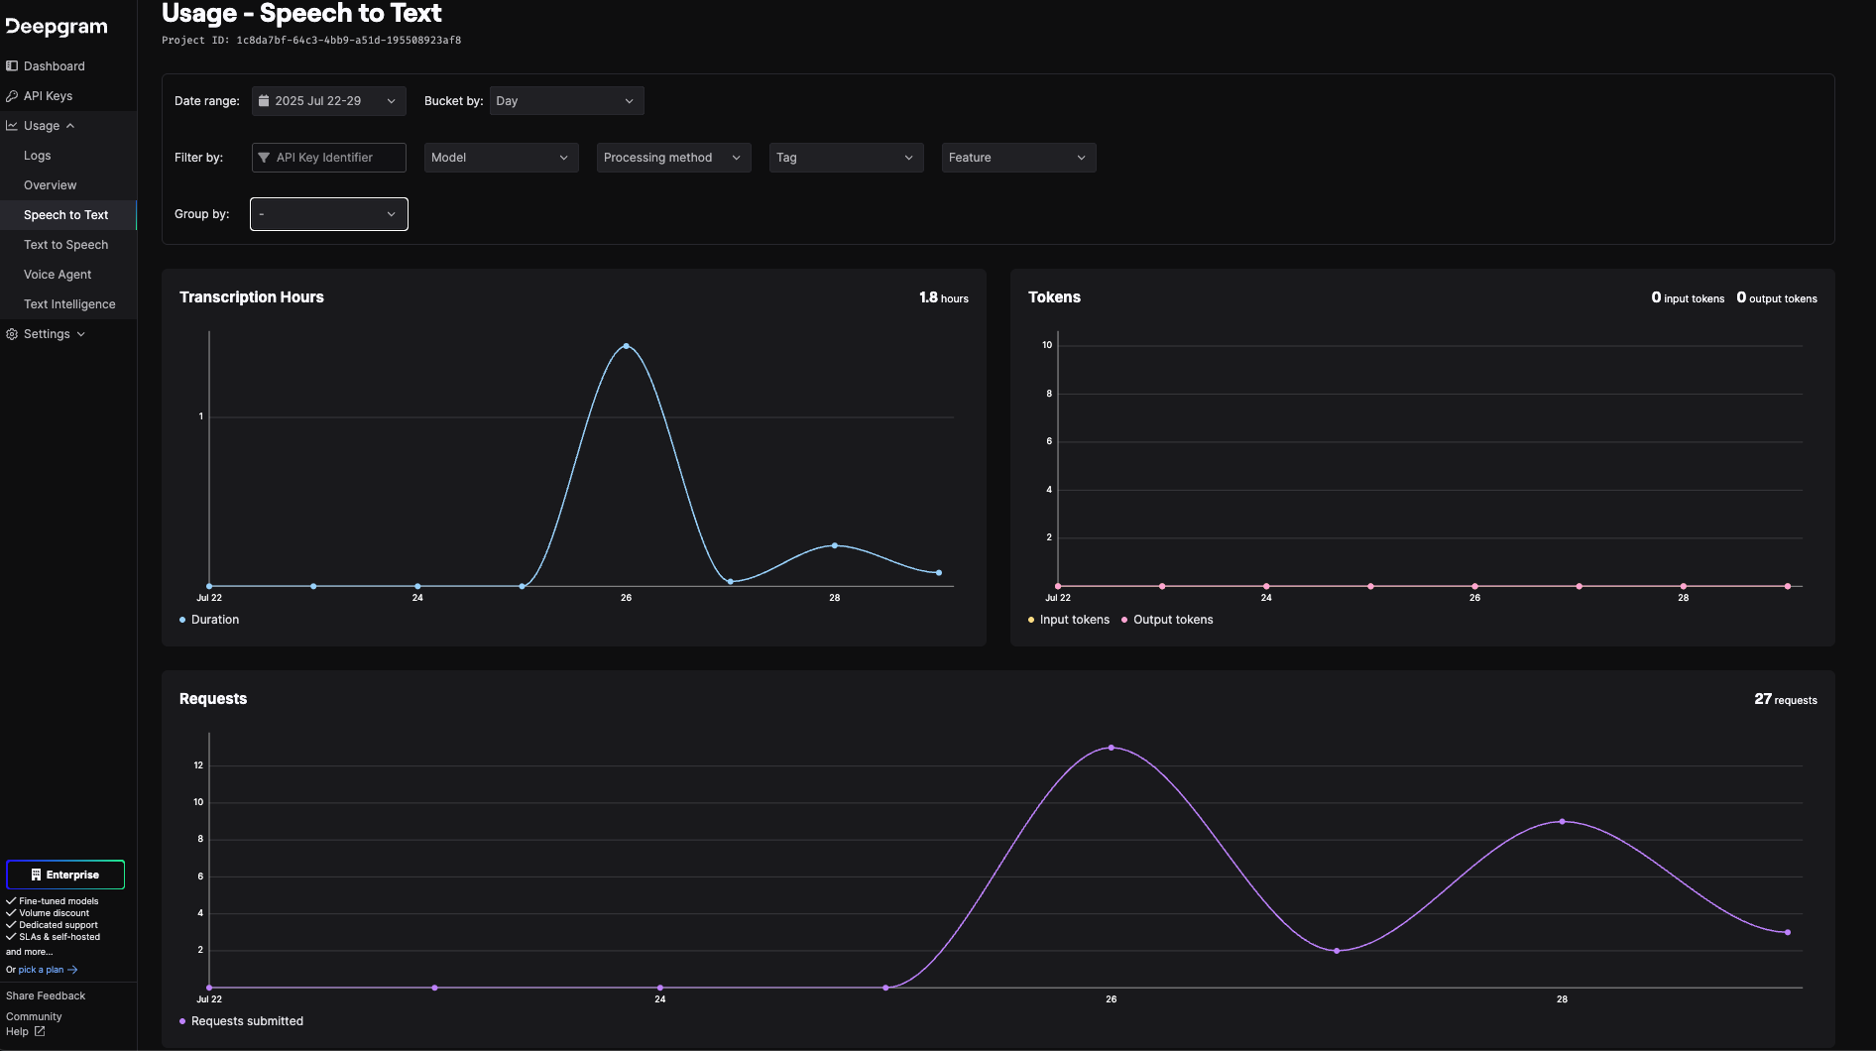The height and width of the screenshot is (1051, 1876).
Task: Click the API Key Identifier filter field
Action: (x=328, y=158)
